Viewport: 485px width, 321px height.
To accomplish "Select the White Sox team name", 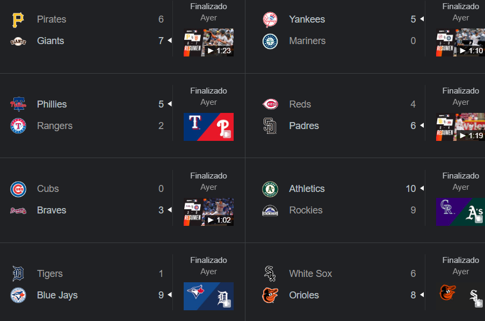I will click(310, 274).
